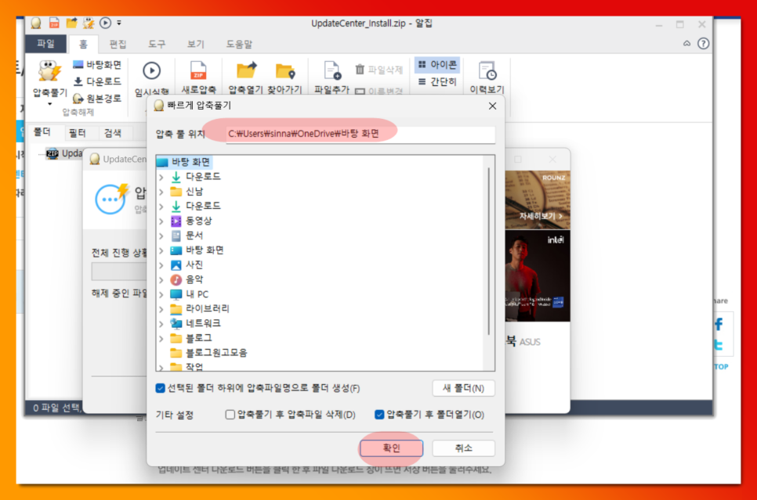Image resolution: width=757 pixels, height=500 pixels.
Task: Click the Facebook share icon
Action: click(x=719, y=324)
